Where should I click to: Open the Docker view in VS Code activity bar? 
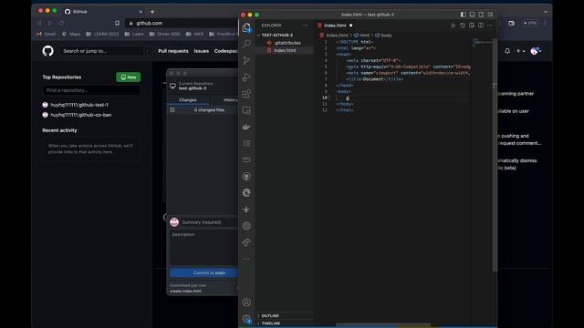[x=246, y=127]
